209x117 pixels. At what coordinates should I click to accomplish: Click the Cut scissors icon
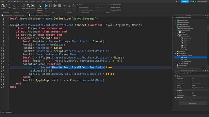[x=7, y=5]
